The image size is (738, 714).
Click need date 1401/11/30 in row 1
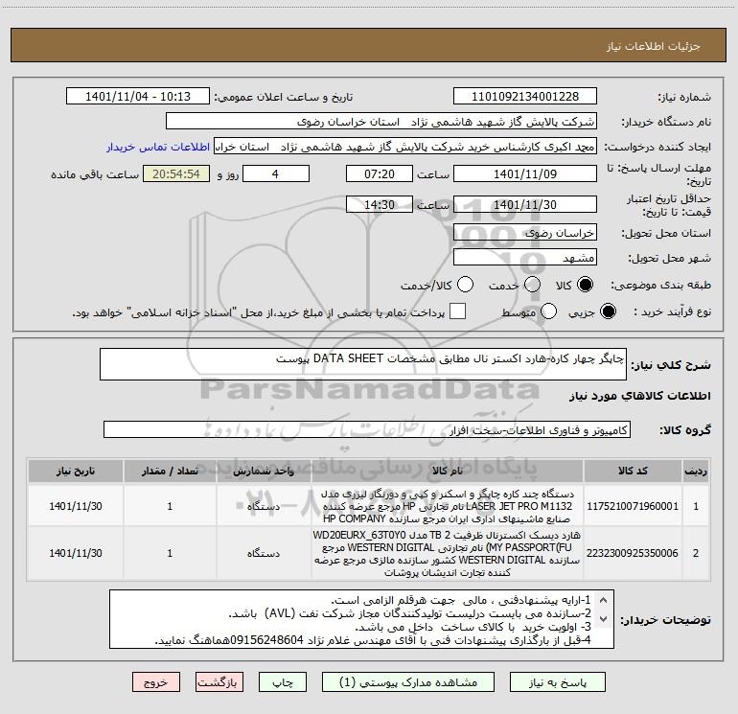coord(76,506)
